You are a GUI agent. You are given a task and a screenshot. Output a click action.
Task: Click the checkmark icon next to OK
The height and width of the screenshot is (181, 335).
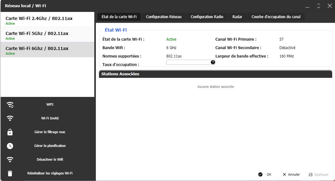point(260,174)
